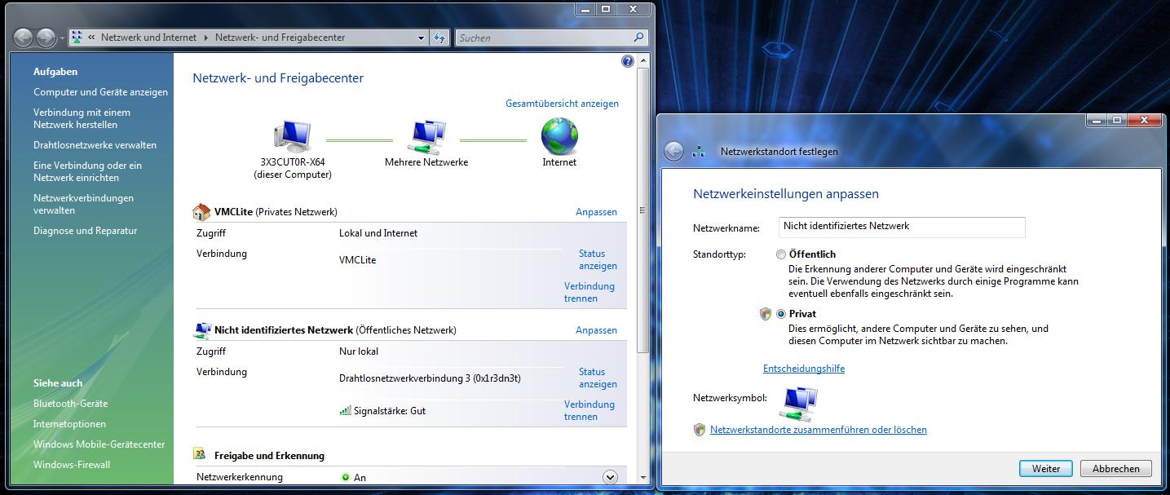The height and width of the screenshot is (495, 1170).
Task: Click Anpassen for VMCLite network
Action: pos(596,212)
